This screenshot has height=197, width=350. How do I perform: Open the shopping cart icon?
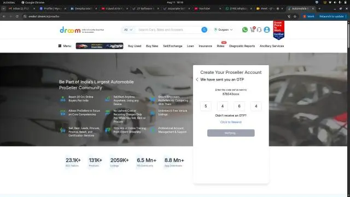[253, 30]
